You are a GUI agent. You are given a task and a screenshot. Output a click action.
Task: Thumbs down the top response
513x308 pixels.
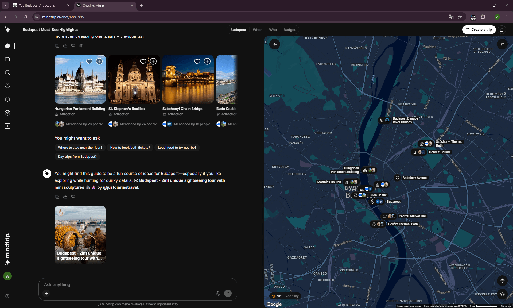tap(73, 46)
